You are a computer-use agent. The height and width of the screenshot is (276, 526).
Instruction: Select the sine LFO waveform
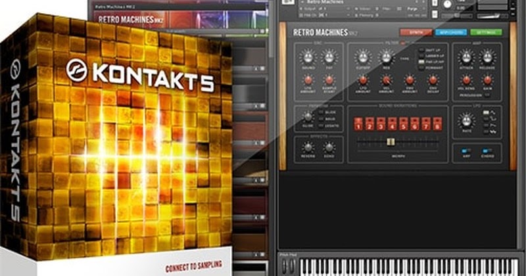(486, 112)
